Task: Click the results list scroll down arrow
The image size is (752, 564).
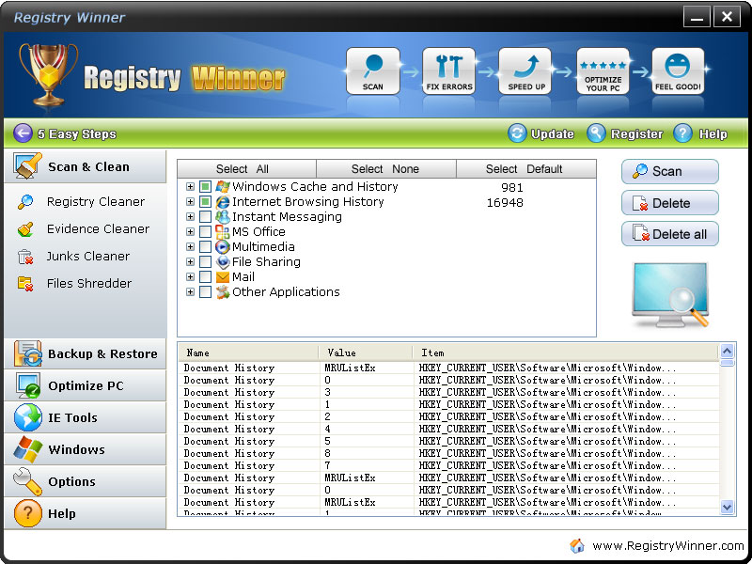Action: [727, 507]
